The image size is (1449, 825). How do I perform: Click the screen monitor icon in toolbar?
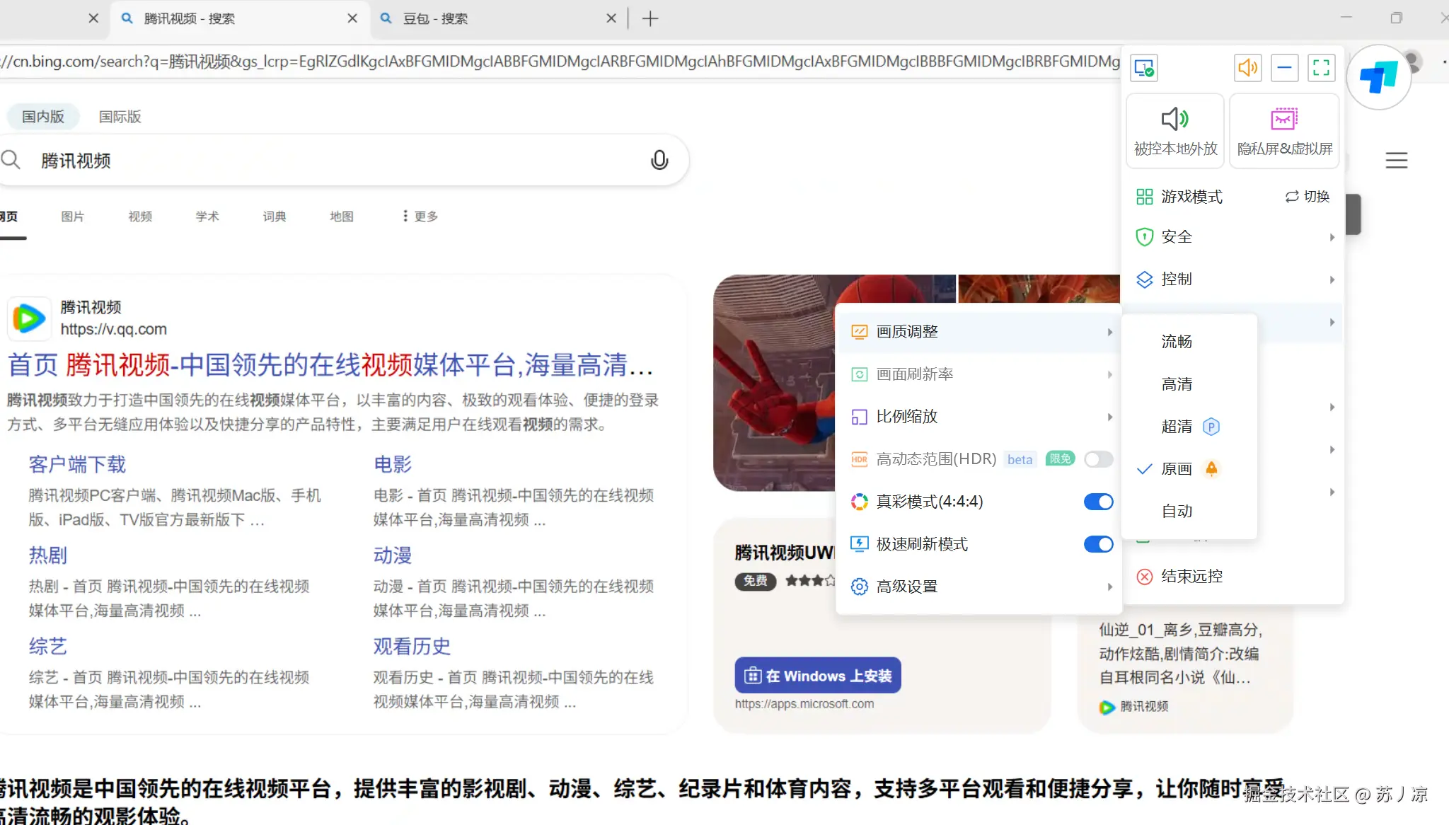tap(1144, 68)
